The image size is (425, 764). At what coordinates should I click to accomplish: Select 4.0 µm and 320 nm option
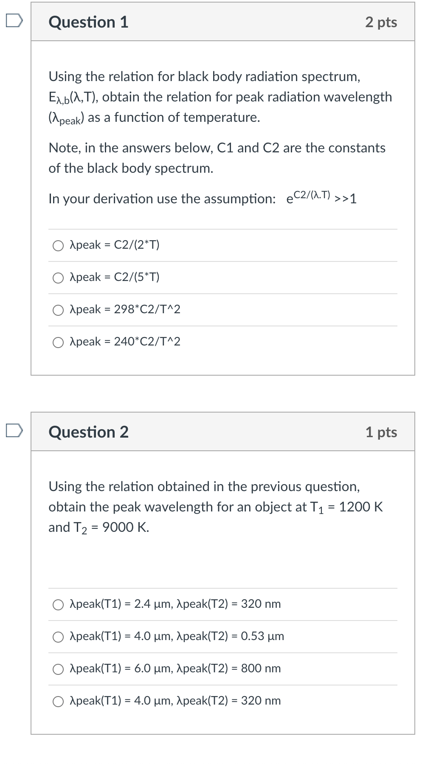tap(58, 702)
